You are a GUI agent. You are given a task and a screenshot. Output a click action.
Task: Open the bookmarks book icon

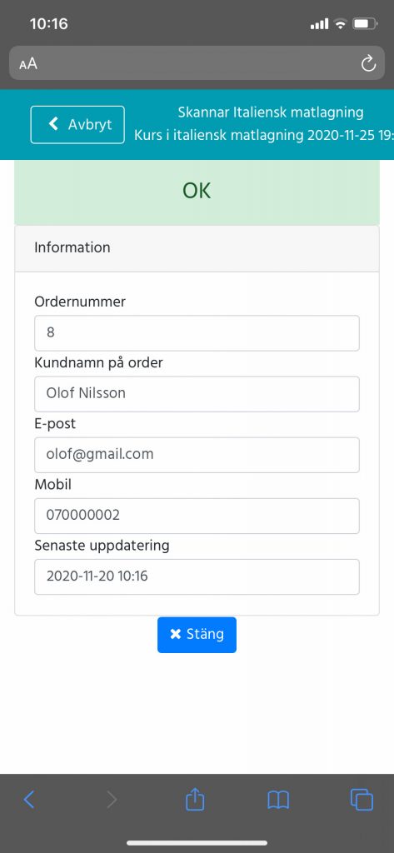click(278, 800)
